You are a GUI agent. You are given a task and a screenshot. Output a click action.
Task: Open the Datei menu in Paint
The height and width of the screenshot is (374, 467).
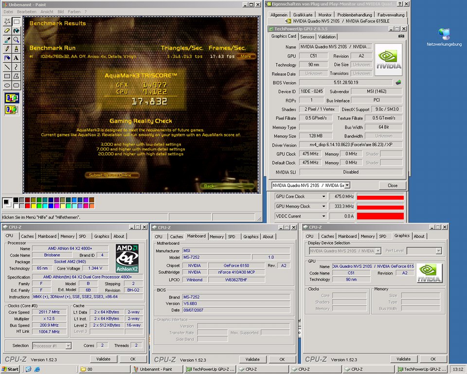click(8, 12)
